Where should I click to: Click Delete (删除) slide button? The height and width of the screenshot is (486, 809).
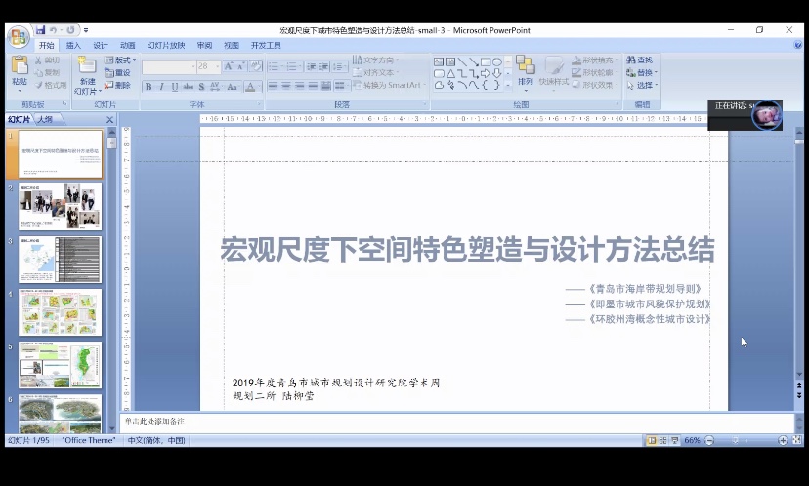[x=117, y=85]
